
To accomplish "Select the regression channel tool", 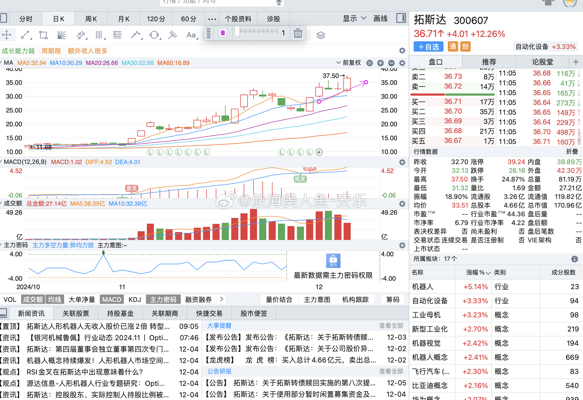I will tap(173, 35).
